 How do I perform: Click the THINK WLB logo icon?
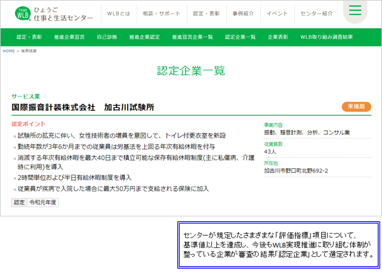[23, 13]
